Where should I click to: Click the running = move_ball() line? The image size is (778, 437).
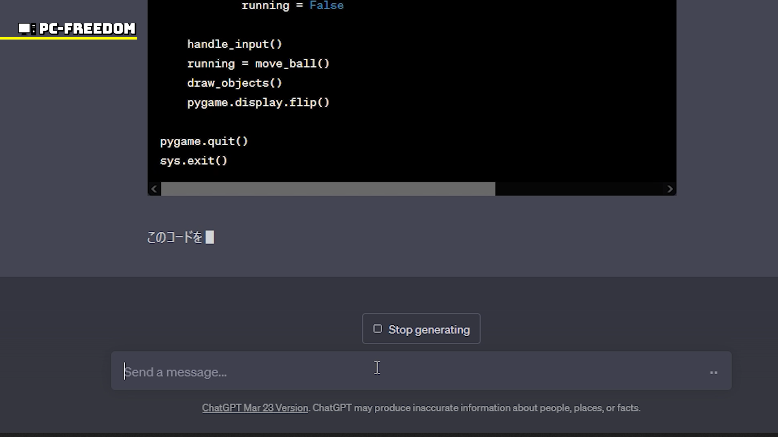(x=258, y=64)
